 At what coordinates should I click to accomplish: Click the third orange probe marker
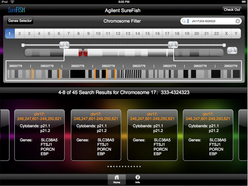pos(95,74)
